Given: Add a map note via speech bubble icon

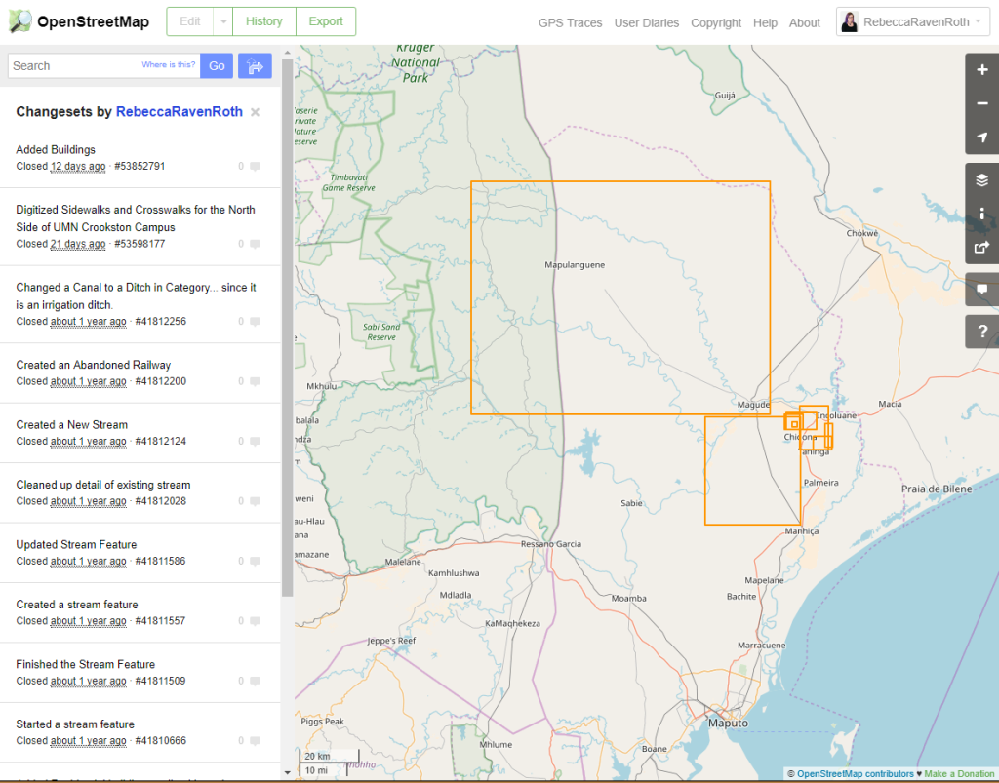Looking at the screenshot, I should point(981,290).
